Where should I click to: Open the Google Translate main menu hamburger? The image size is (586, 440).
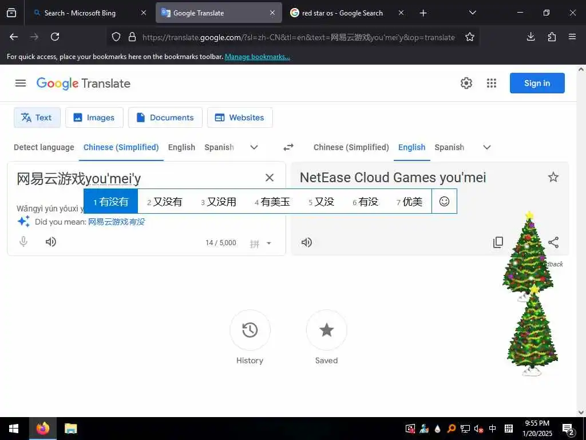(21, 83)
